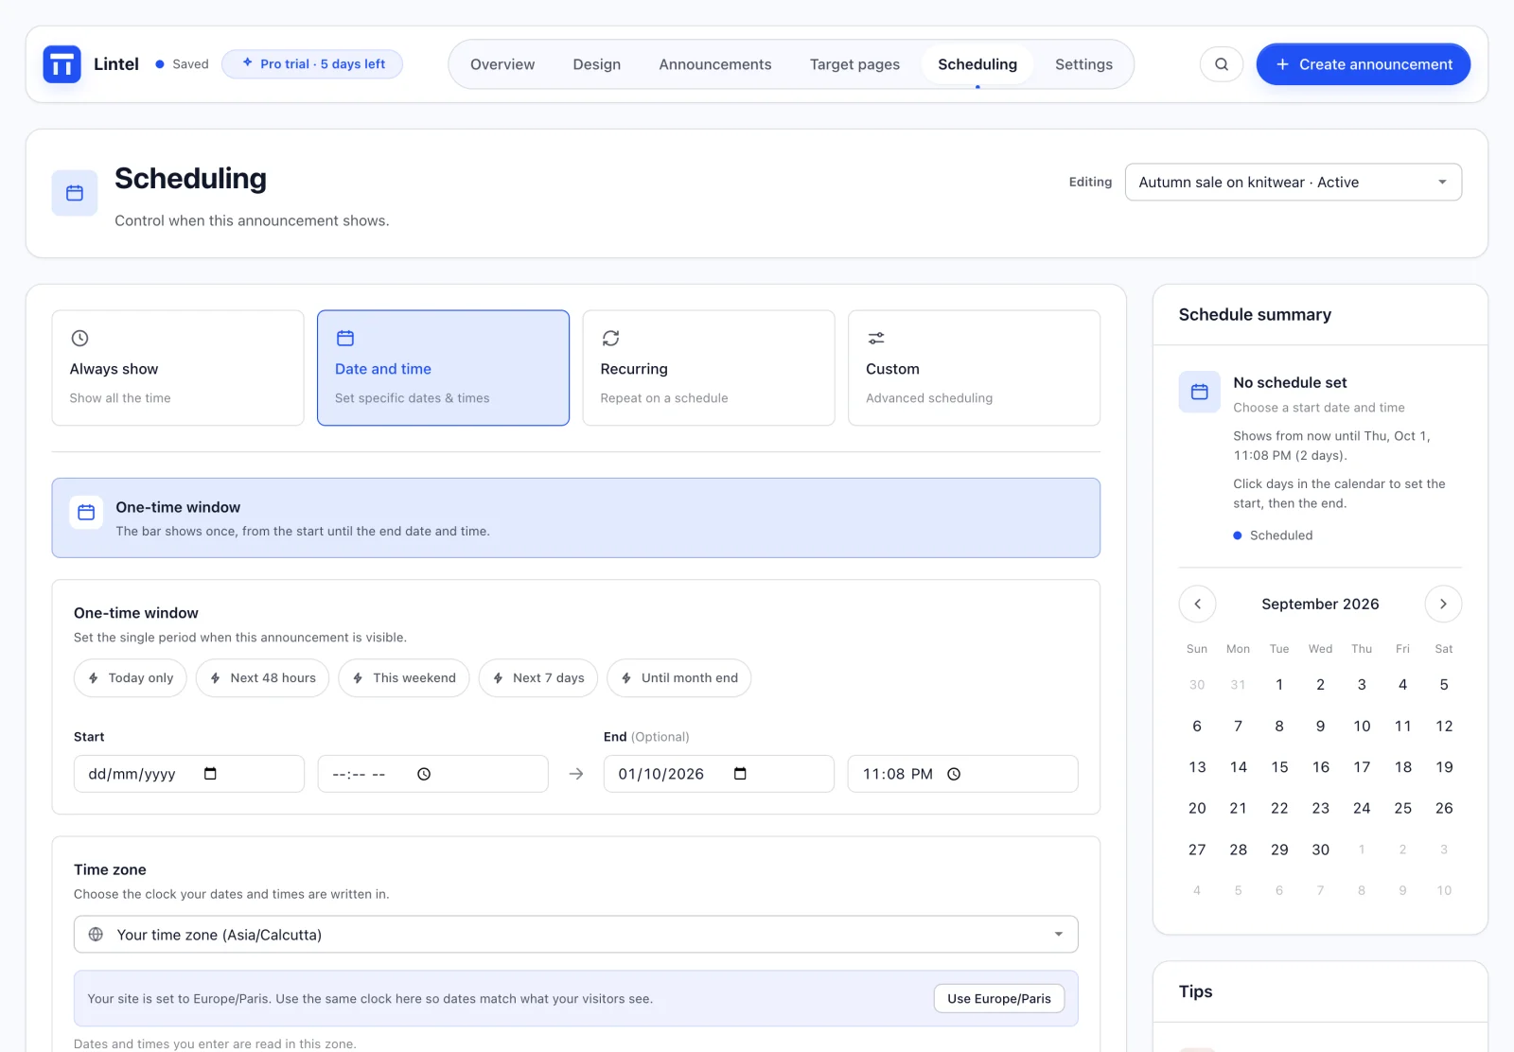
Task: Click the End date field 01/10/2026
Action: [x=719, y=774]
